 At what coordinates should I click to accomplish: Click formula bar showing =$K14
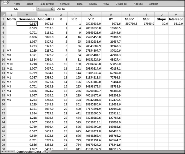click(x=119, y=9)
